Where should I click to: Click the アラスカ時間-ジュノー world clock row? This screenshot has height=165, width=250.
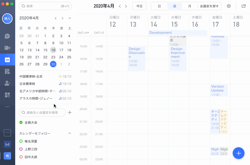click(x=45, y=99)
